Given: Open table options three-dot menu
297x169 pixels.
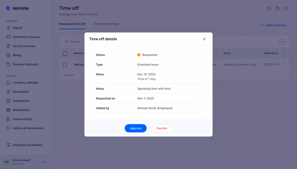Looking at the screenshot, I should click(x=282, y=42).
